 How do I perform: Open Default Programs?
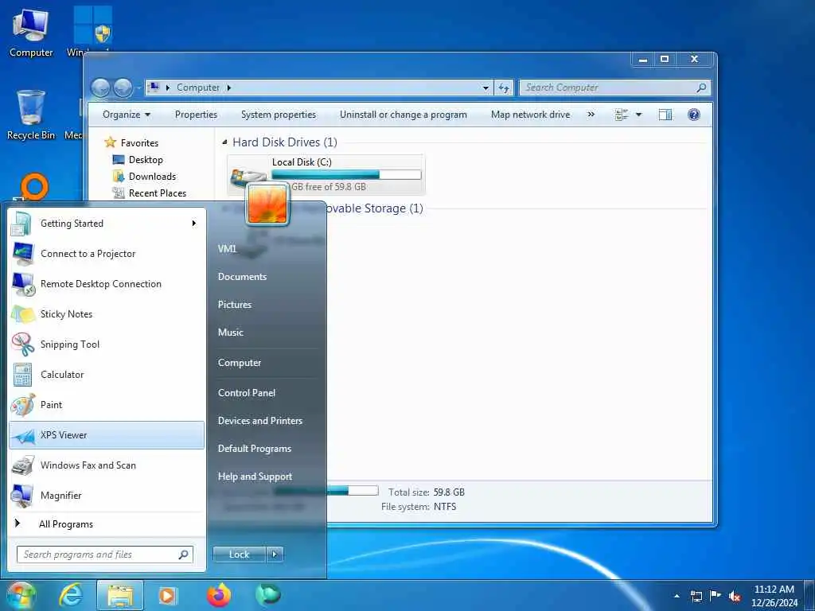(x=255, y=449)
